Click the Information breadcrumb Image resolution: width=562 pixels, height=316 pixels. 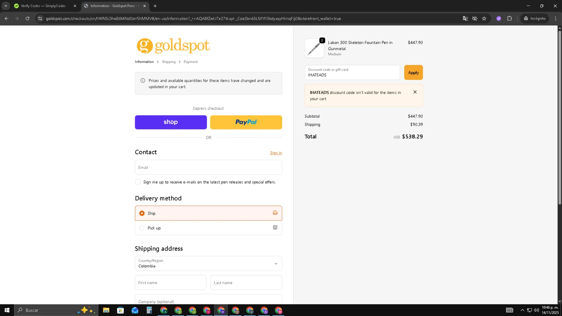click(x=144, y=62)
